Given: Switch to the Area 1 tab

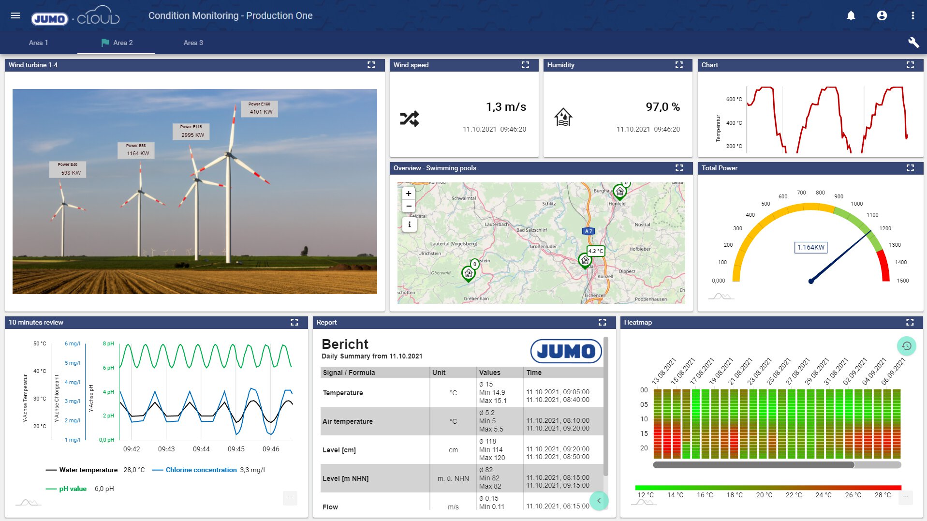Looking at the screenshot, I should (x=38, y=43).
